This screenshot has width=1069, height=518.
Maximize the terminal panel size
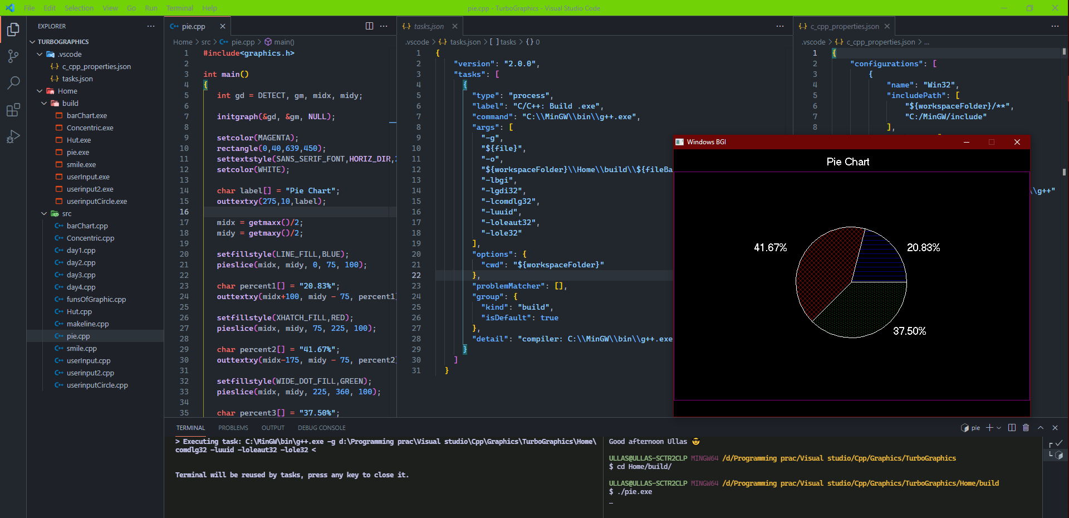tap(1041, 428)
